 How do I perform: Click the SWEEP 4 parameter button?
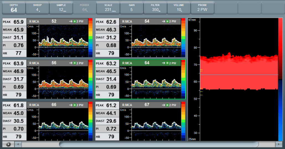click(37, 8)
